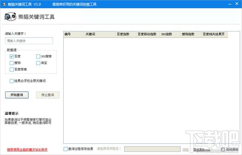The width and height of the screenshot is (242, 155).
Task: Enable the 百度商情 data source checkbox
Action: pyautogui.click(x=12, y=69)
